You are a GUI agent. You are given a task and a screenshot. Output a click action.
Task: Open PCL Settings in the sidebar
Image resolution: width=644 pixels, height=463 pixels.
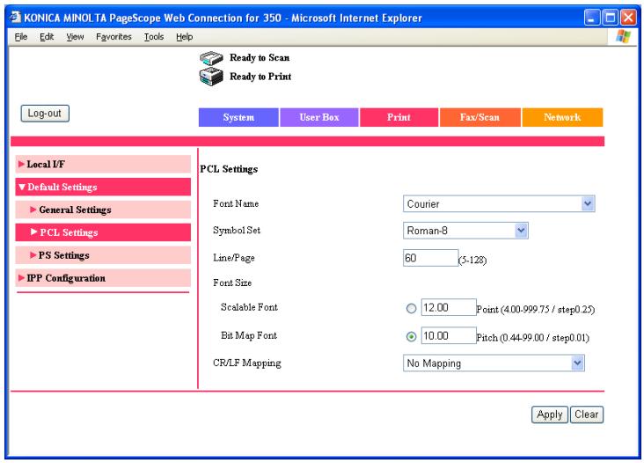(x=103, y=232)
